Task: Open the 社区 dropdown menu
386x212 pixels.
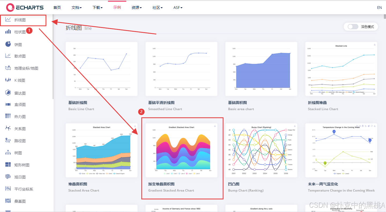Action: pyautogui.click(x=157, y=8)
